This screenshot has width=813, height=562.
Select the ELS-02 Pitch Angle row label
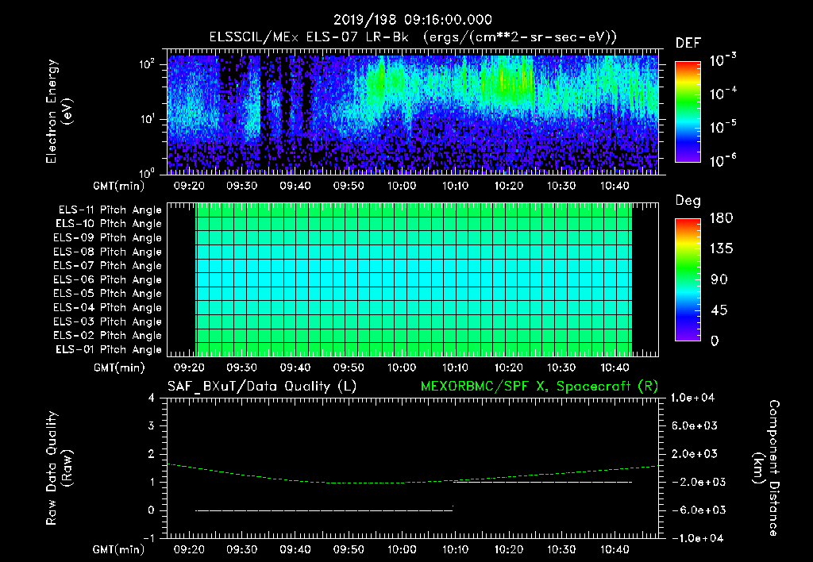point(108,336)
